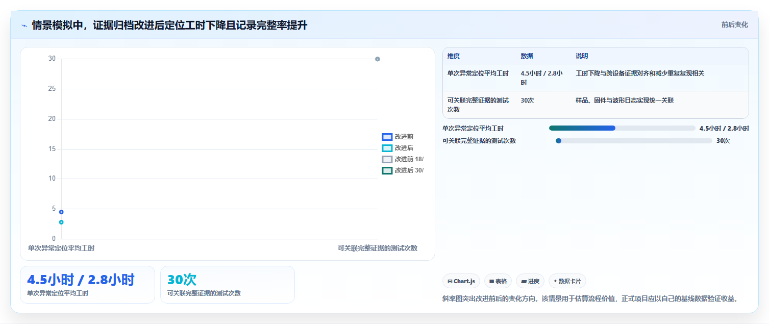Toggle the 改进后 cyan legend swatch
This screenshot has height=324, width=769.
[x=387, y=148]
